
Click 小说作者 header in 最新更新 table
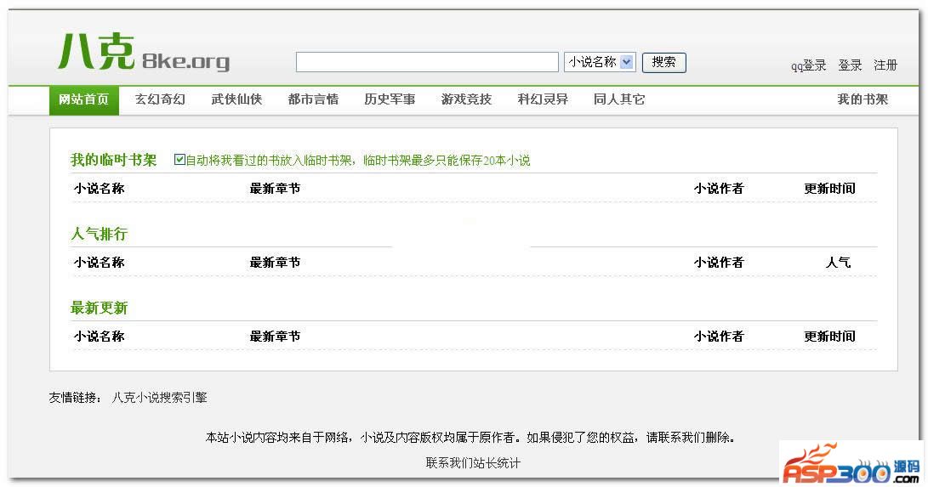[719, 337]
